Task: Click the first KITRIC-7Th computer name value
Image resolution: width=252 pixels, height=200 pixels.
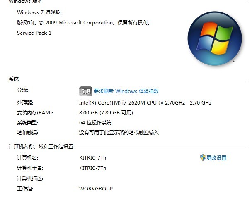Action: tap(92, 158)
